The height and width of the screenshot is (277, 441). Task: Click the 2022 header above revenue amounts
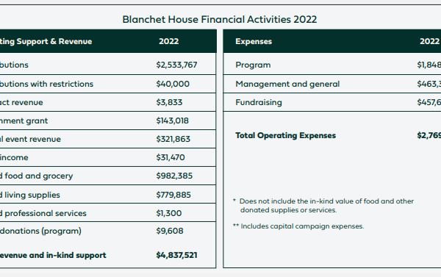tap(169, 41)
